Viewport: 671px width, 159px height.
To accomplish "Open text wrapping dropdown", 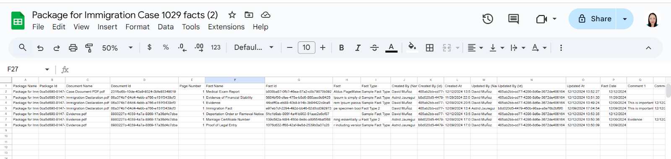I will 518,48.
